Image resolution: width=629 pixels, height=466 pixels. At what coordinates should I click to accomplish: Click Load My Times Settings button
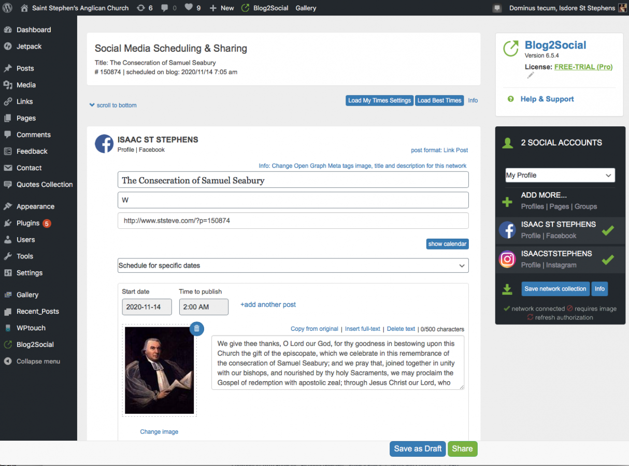379,100
